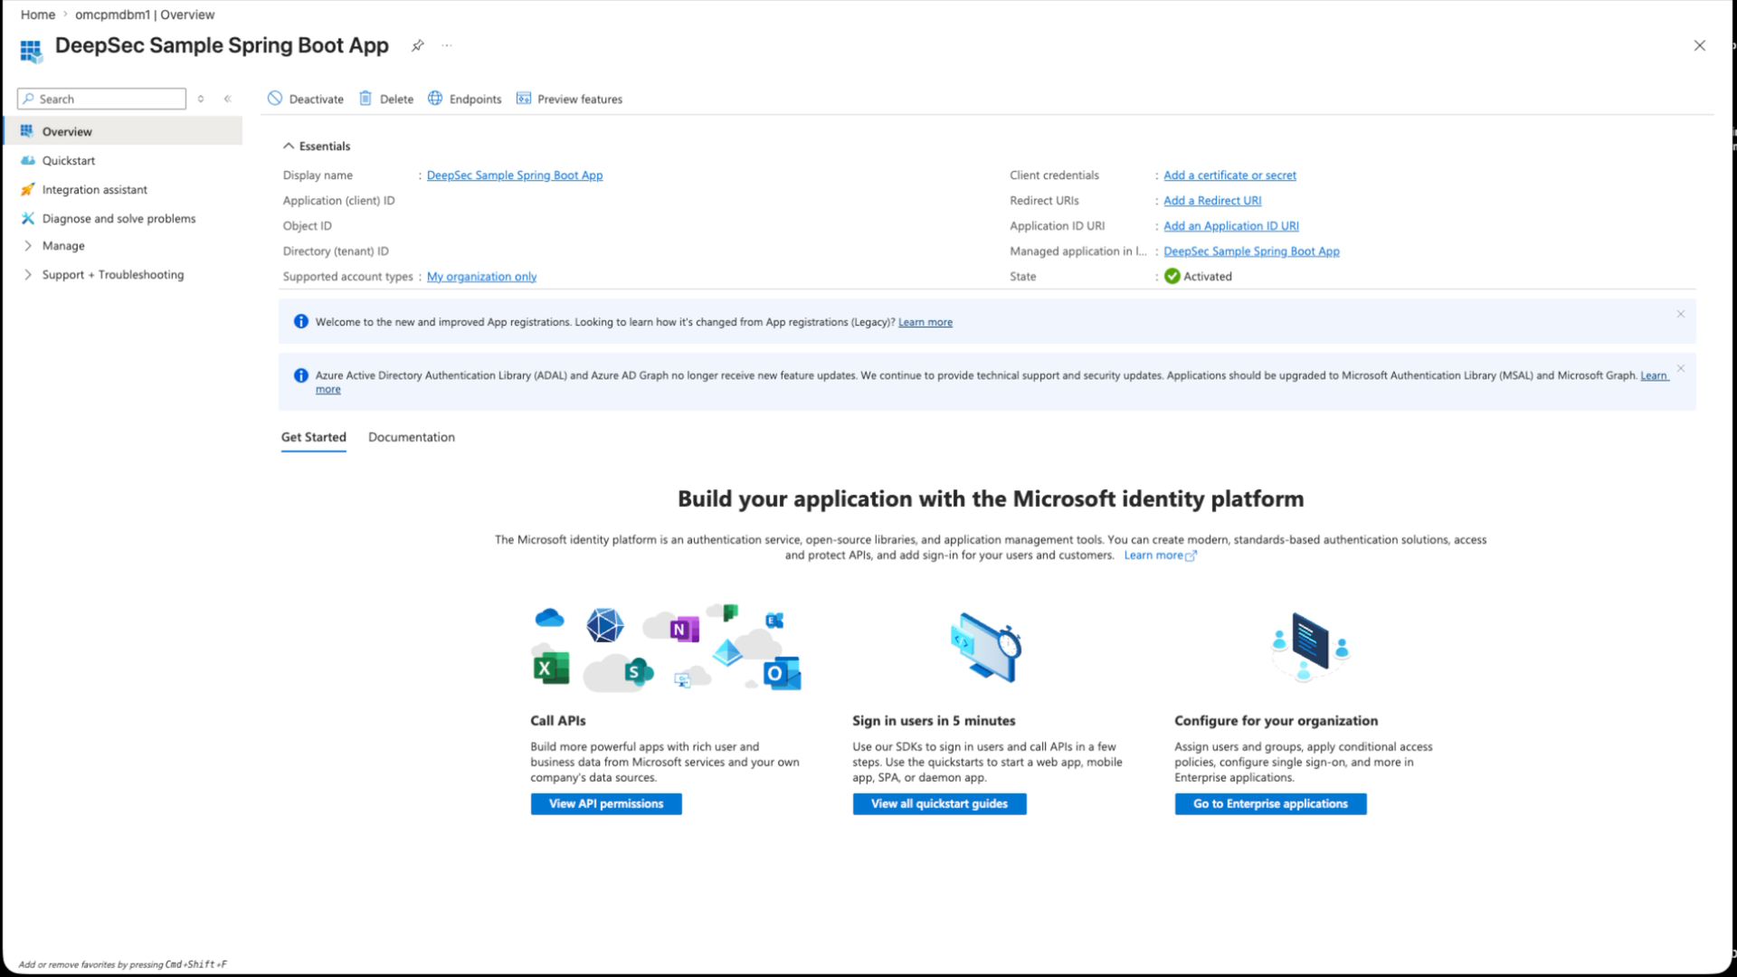Viewport: 1737px width, 977px height.
Task: Click the OneDrive cloud icon in graphic
Action: [549, 618]
